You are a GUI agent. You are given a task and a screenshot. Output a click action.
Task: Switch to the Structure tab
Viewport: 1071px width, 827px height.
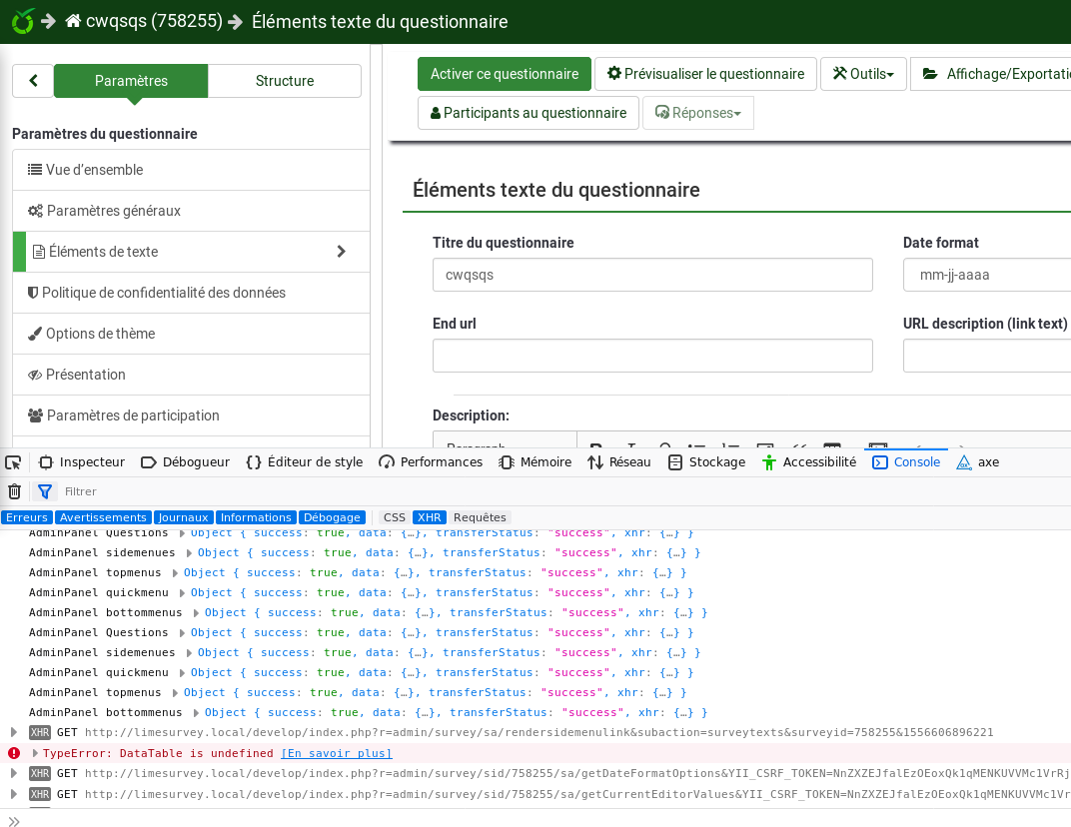285,81
